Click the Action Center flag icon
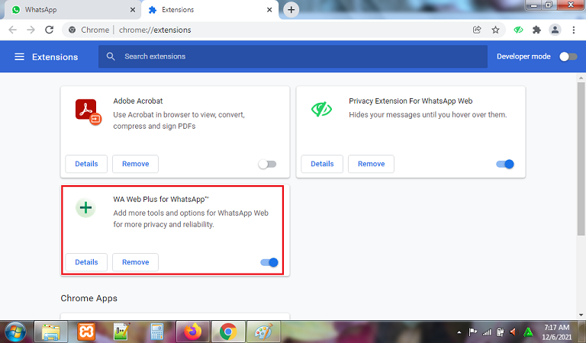The width and height of the screenshot is (586, 343). [473, 332]
